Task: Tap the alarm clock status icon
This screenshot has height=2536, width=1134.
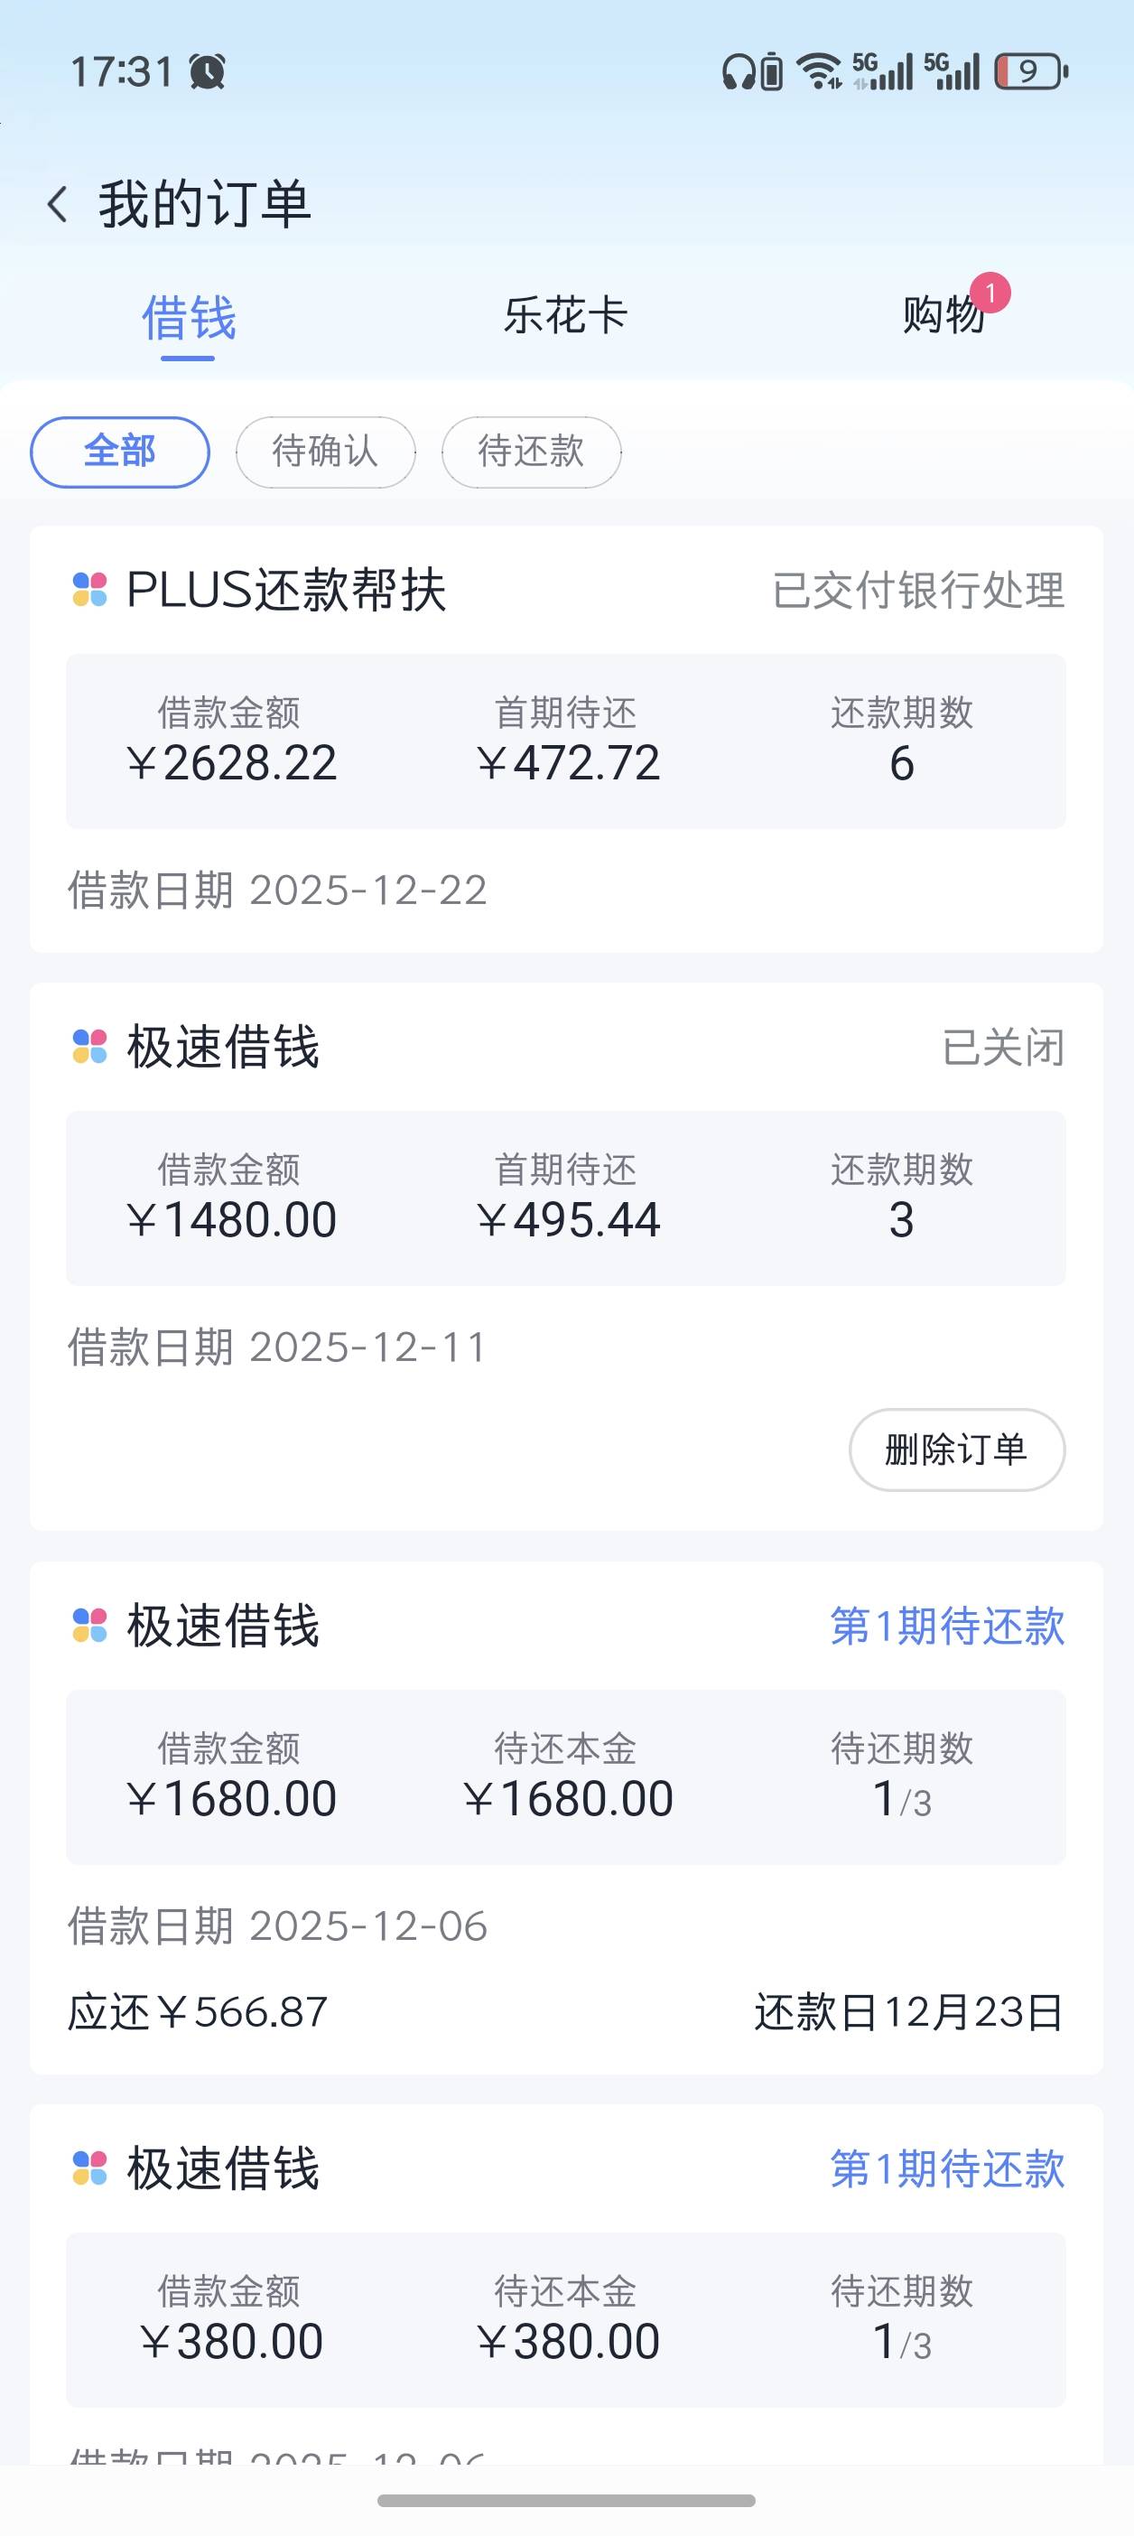Action: [x=208, y=72]
